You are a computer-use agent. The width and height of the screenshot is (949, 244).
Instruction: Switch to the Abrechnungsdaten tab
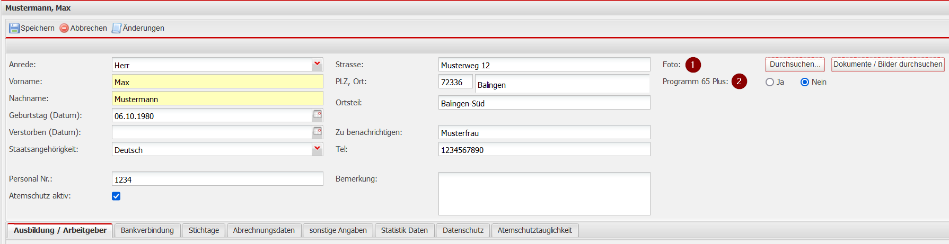[263, 230]
